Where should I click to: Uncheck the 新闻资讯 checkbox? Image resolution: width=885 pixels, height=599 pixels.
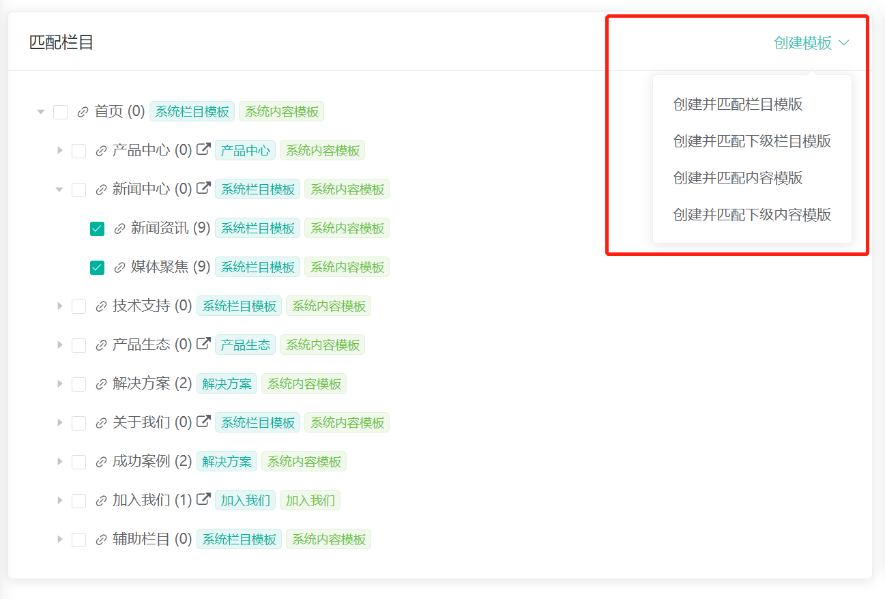[x=98, y=229]
